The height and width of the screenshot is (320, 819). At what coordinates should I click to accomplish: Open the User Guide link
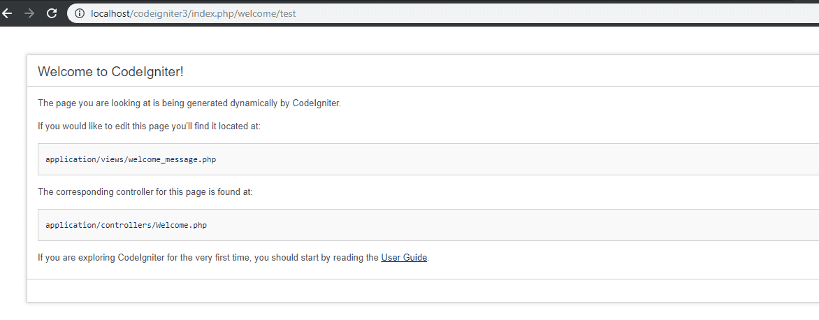point(404,257)
